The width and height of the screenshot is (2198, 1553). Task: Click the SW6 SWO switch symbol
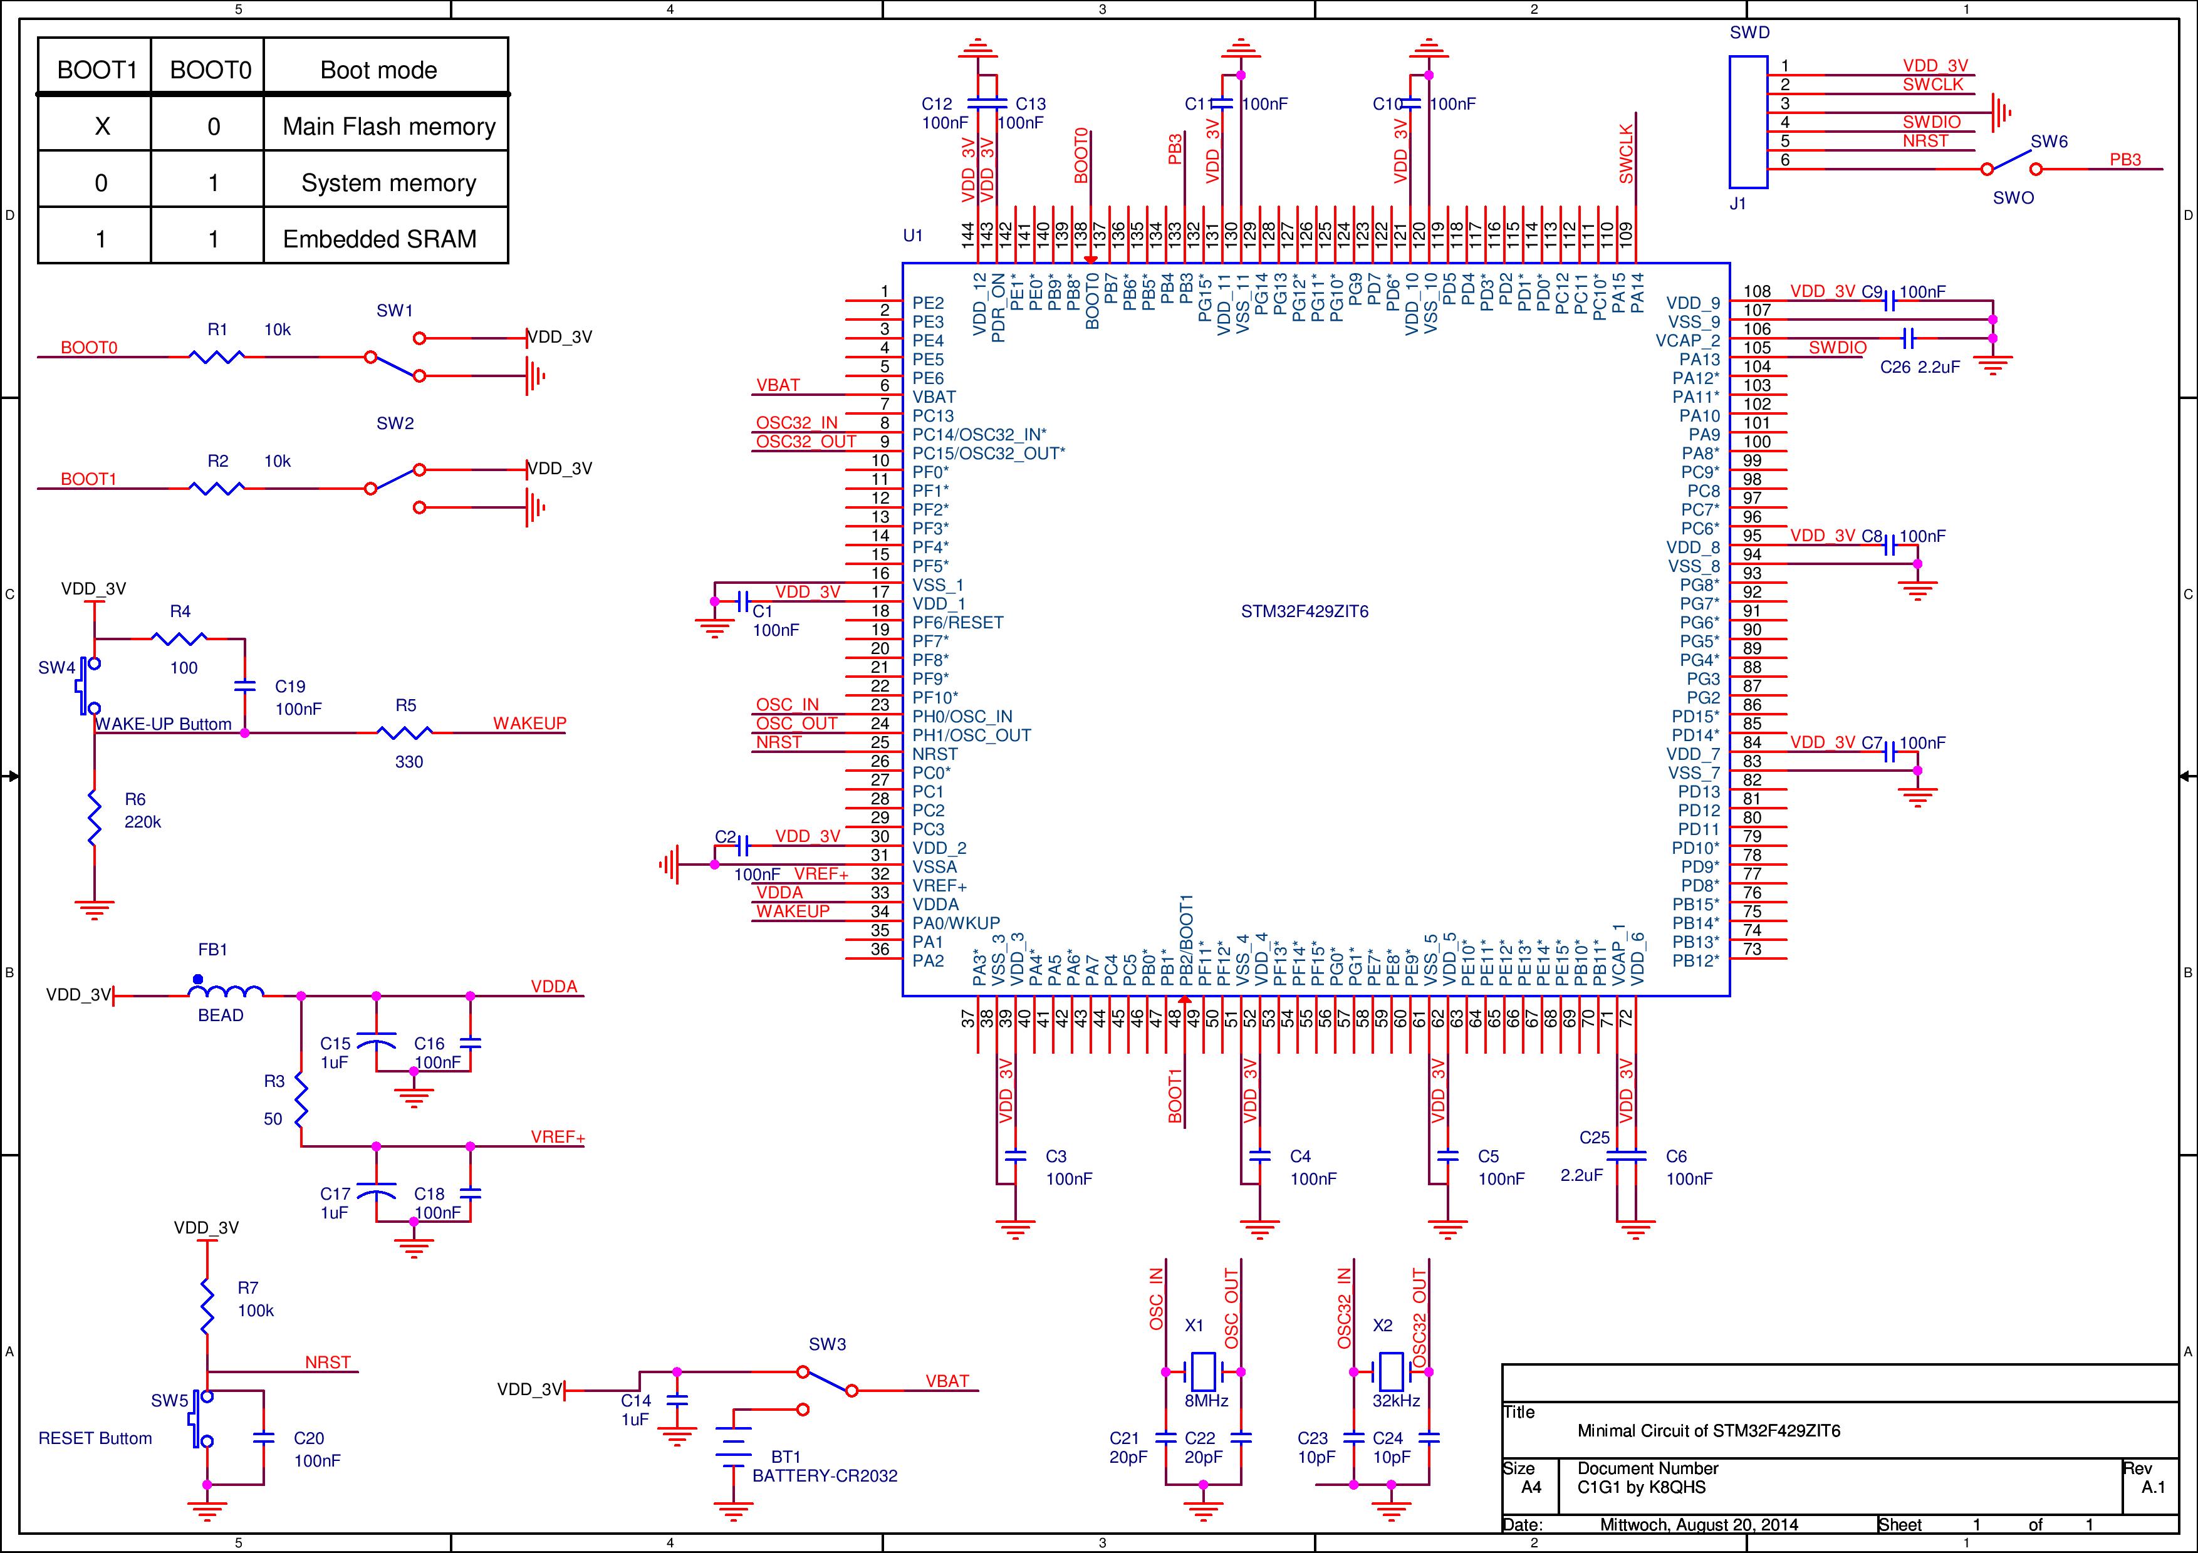point(2011,163)
